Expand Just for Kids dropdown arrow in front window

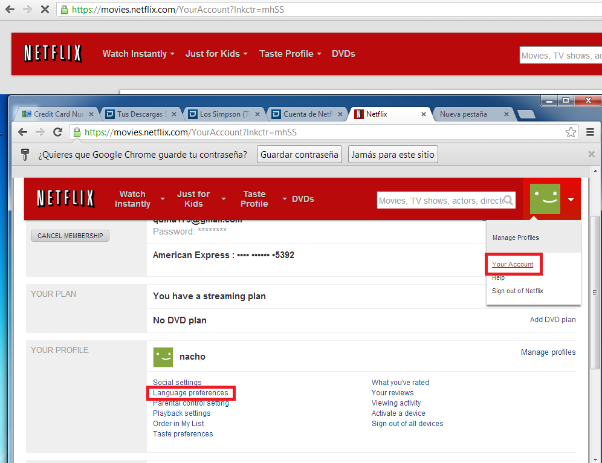pos(224,199)
